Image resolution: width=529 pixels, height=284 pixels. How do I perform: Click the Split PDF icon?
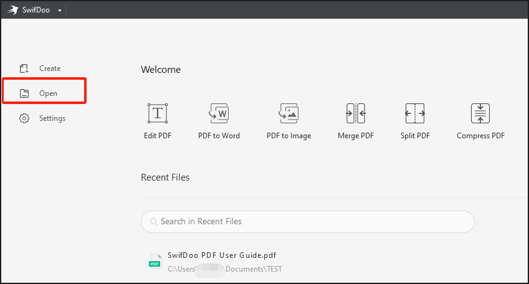click(x=415, y=113)
